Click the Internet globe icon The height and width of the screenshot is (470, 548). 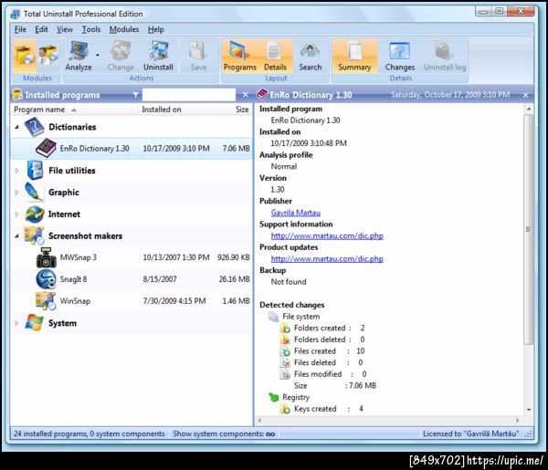click(x=35, y=214)
